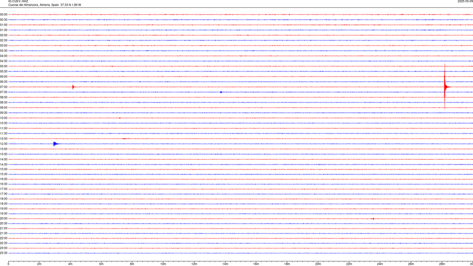Image resolution: width=473 pixels, height=266 pixels.
Task: Click the 07:30 time label
Action: tap(3, 92)
